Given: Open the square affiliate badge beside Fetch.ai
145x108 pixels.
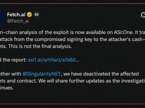Looking at the screenshot, I should pos(36,14).
